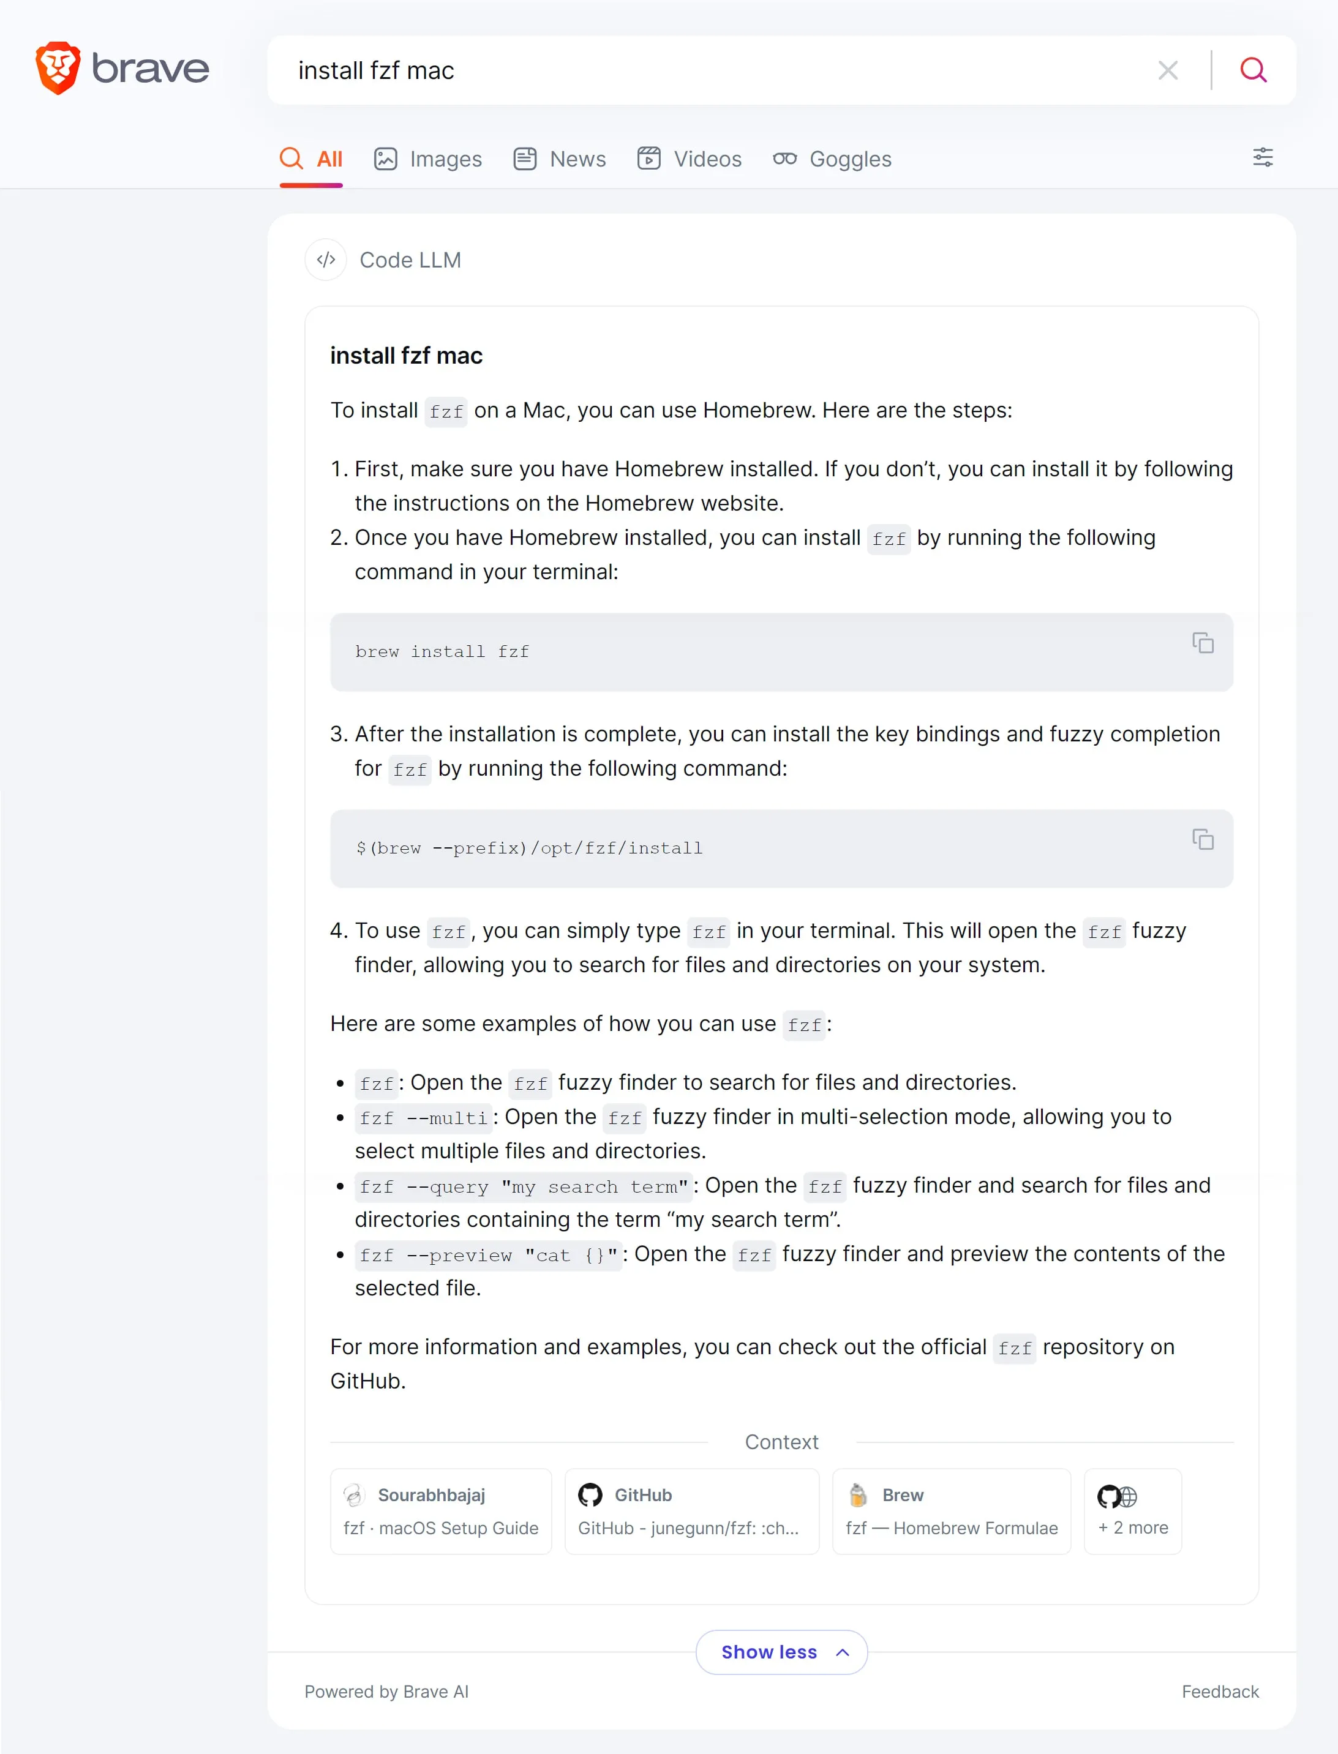Click the Feedback link
The height and width of the screenshot is (1754, 1338).
point(1220,1691)
